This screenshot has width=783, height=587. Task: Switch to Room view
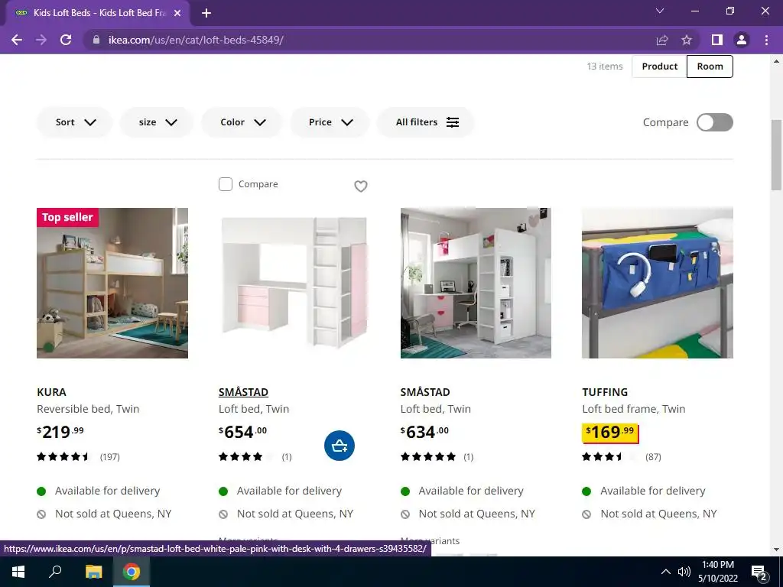coord(710,66)
